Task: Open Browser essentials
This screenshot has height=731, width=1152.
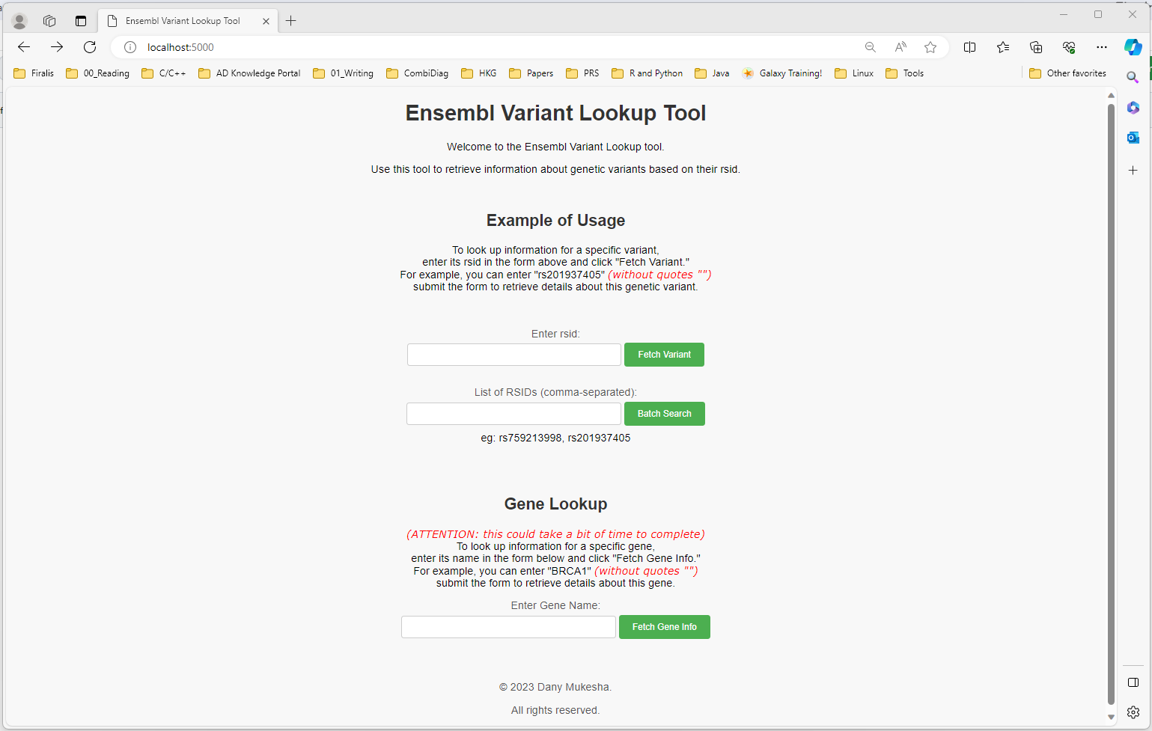Action: [1069, 46]
